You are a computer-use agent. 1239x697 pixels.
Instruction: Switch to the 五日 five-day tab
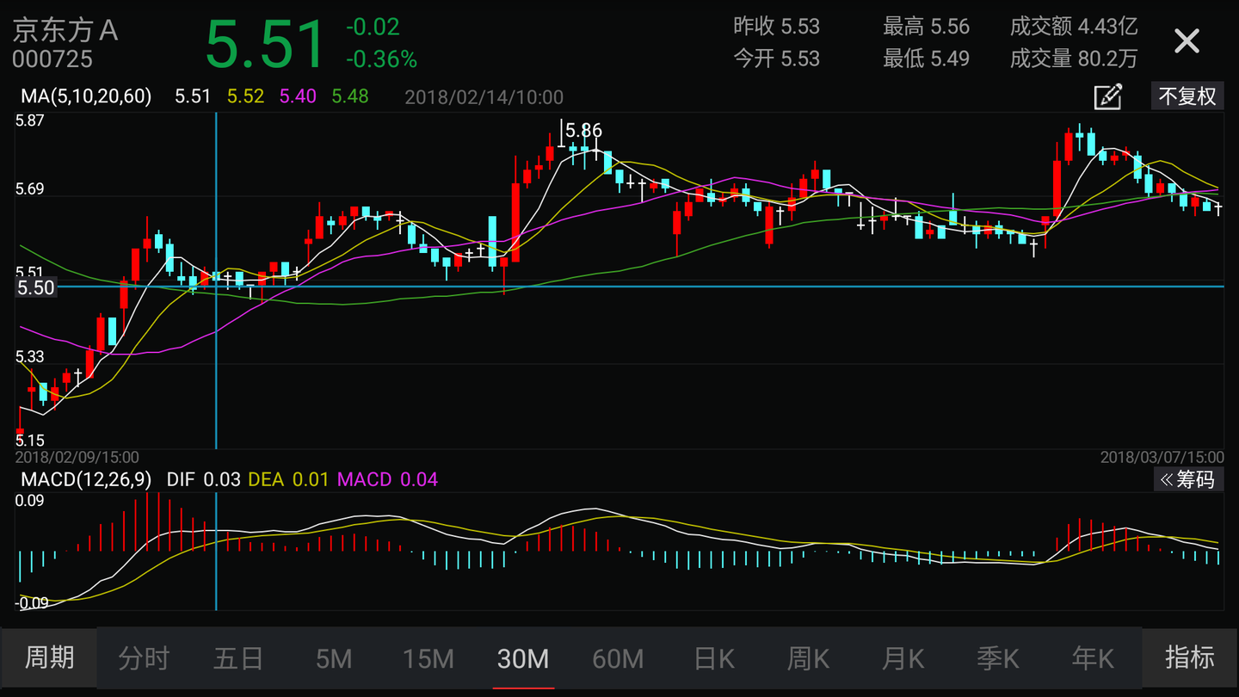[x=238, y=659]
